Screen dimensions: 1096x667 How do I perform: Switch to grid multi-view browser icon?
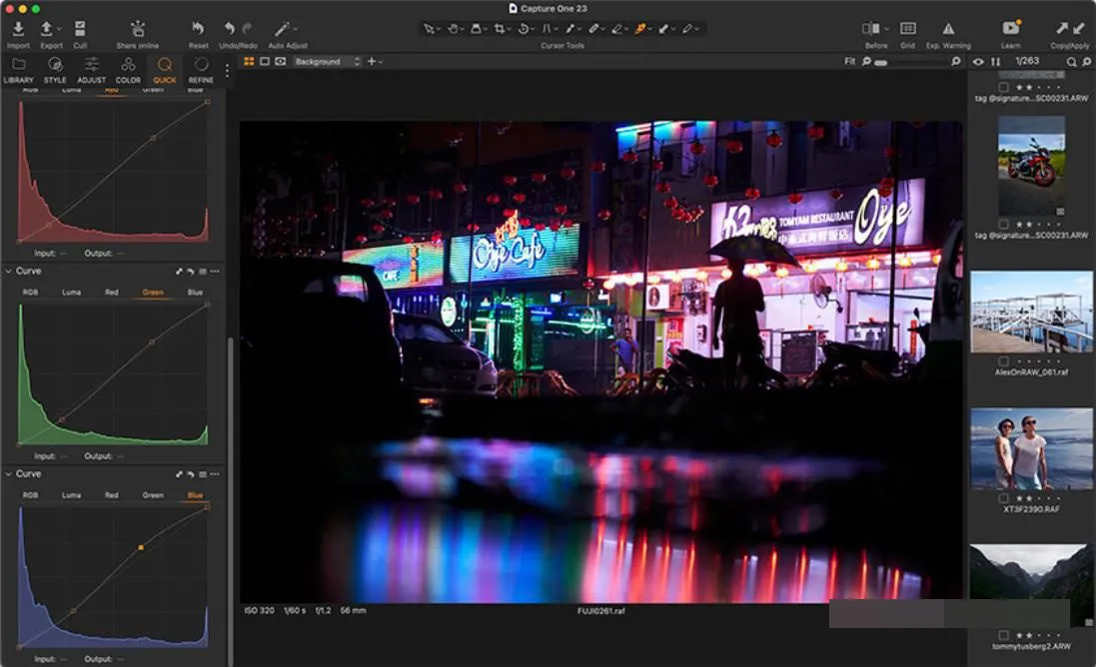248,62
